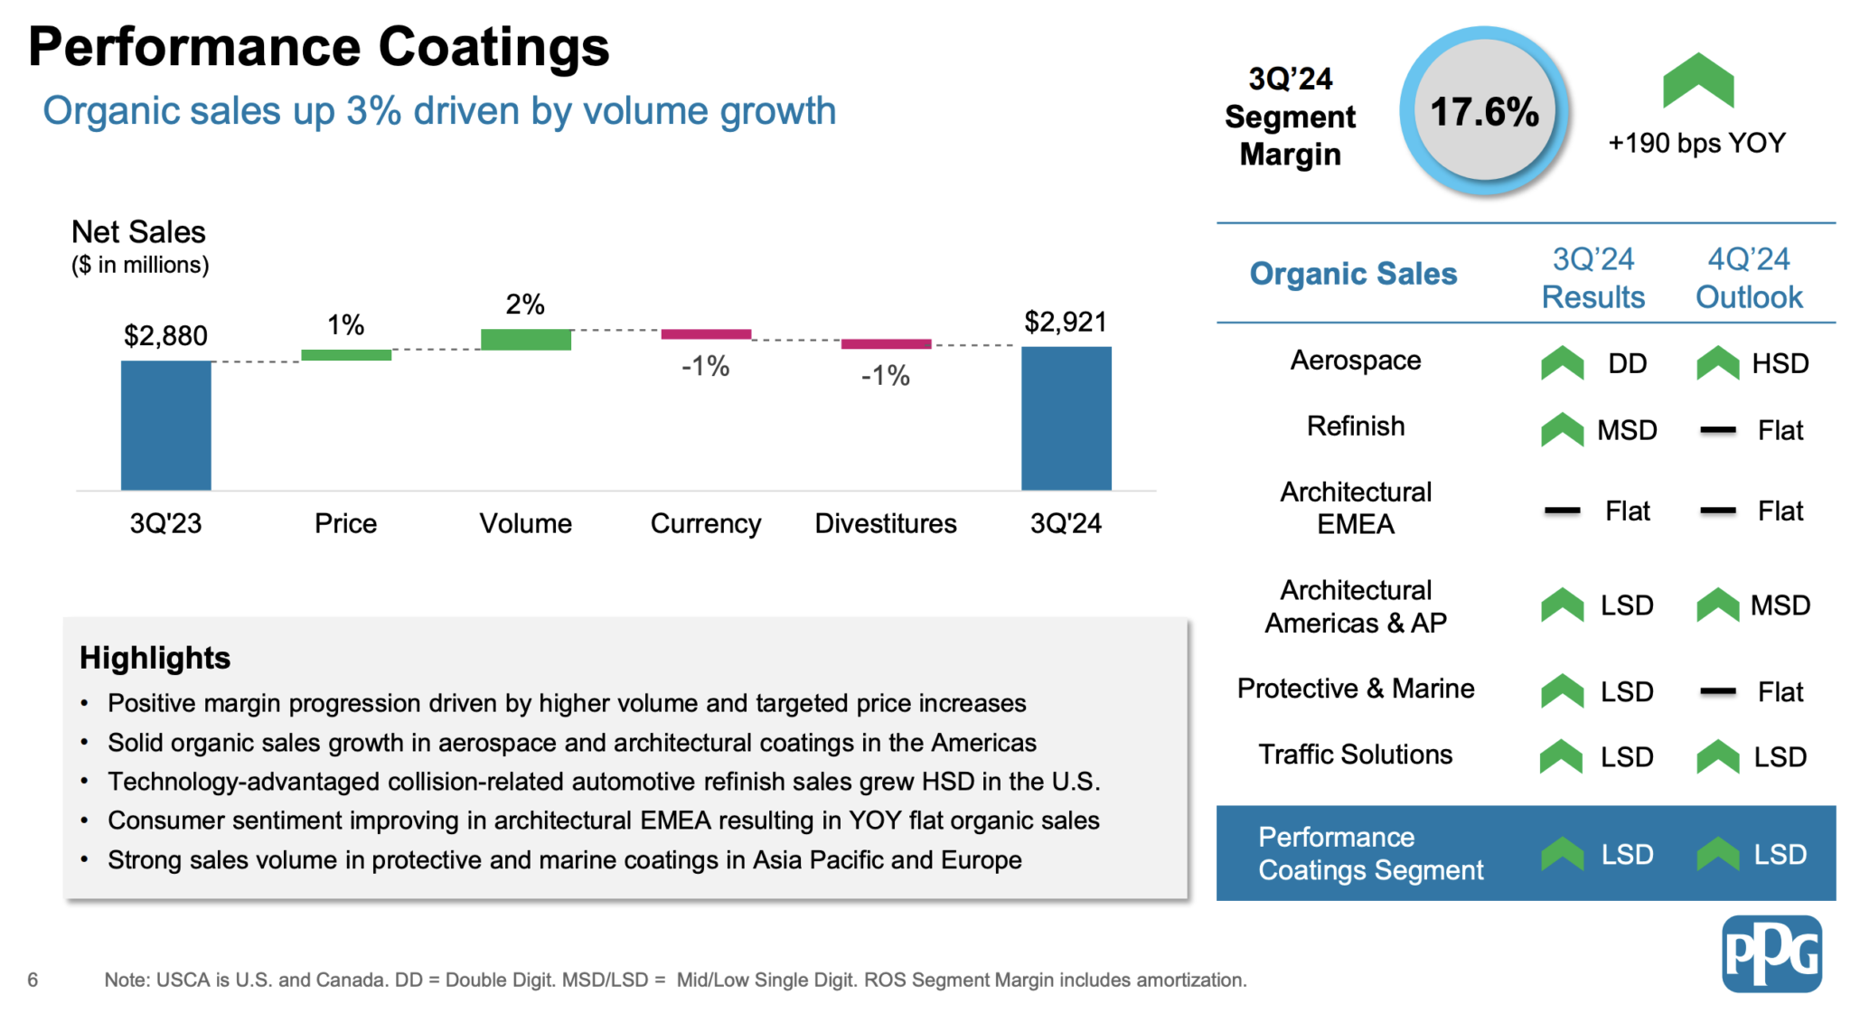Click the Performance Coatings slide title
Image resolution: width=1851 pixels, height=1013 pixels.
pyautogui.click(x=319, y=46)
